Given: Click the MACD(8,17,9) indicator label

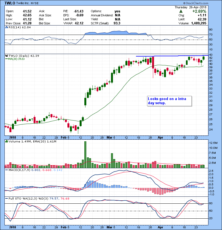Looking at the screenshot, I should (x=19, y=170).
